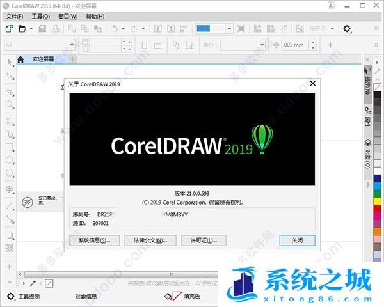Select the Parallel Dimension tool

(x=10, y=206)
